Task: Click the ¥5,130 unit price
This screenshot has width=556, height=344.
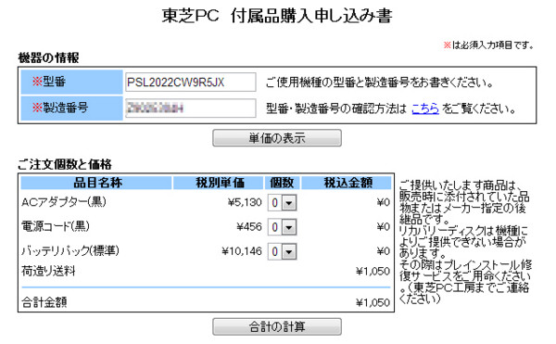Action: click(x=245, y=202)
